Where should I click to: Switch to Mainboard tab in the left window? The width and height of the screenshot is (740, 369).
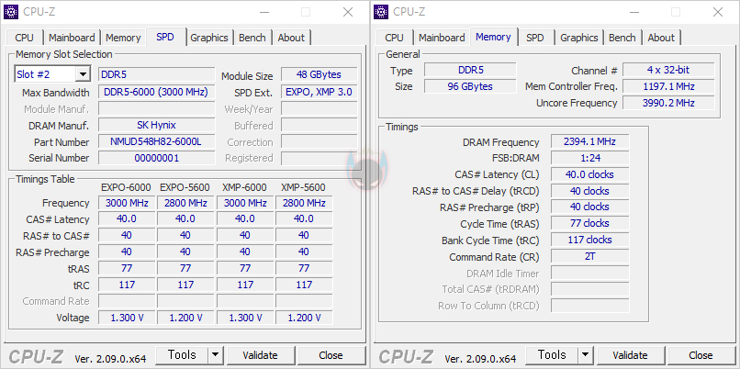click(72, 38)
